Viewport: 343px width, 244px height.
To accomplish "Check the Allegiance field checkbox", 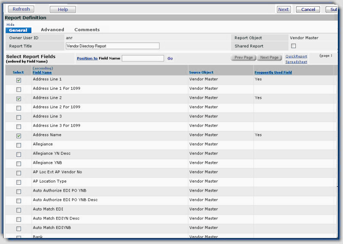I will point(18,145).
